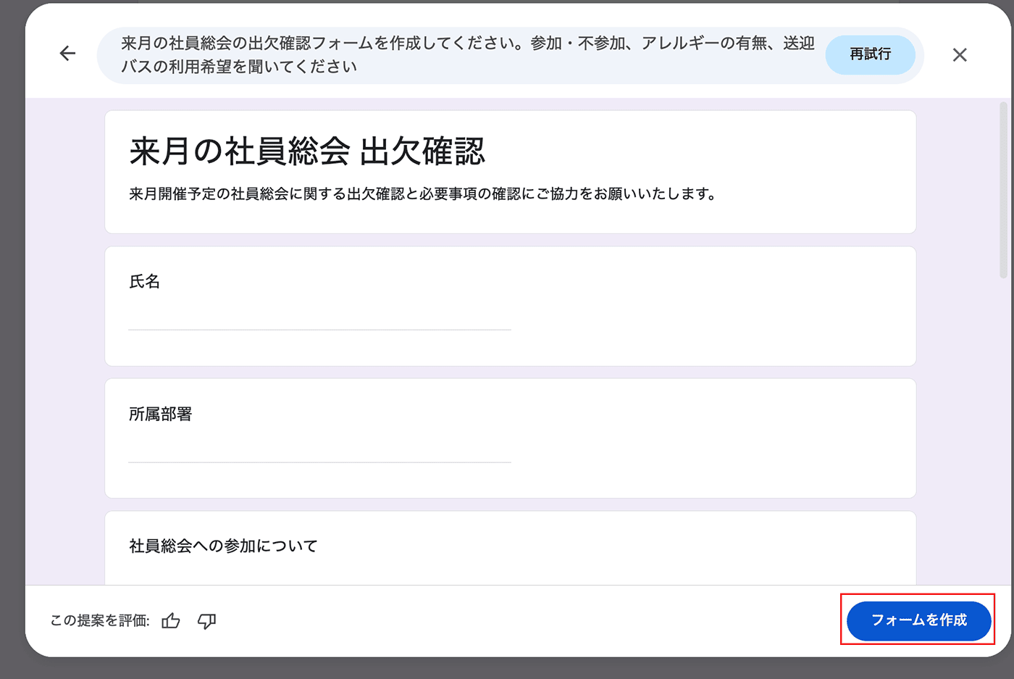Click the 所属部署 question label

(x=160, y=415)
